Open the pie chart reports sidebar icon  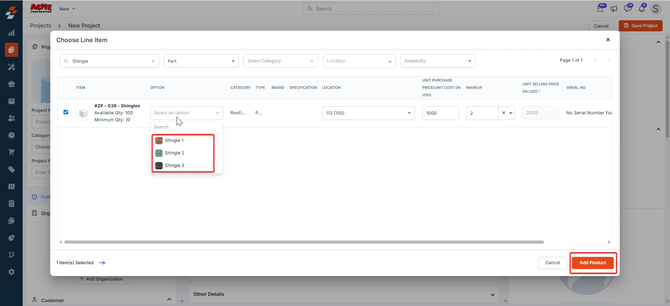pyautogui.click(x=12, y=238)
